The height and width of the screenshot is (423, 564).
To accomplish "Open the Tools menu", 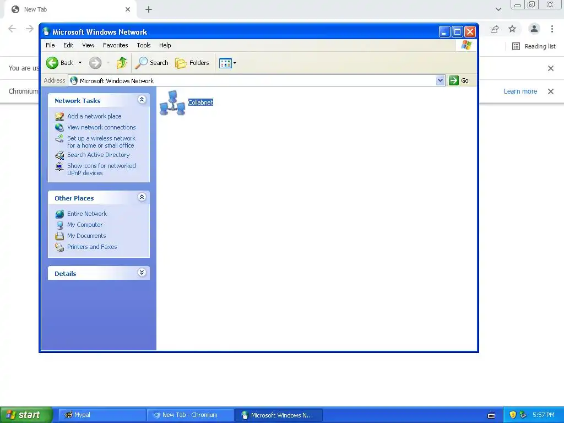I will pos(144,45).
